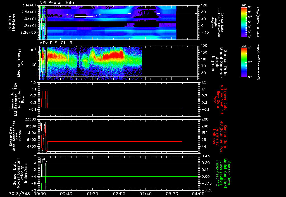Click the "1.2e+01" sector tick value
The image size is (286, 197).
(x=29, y=26)
